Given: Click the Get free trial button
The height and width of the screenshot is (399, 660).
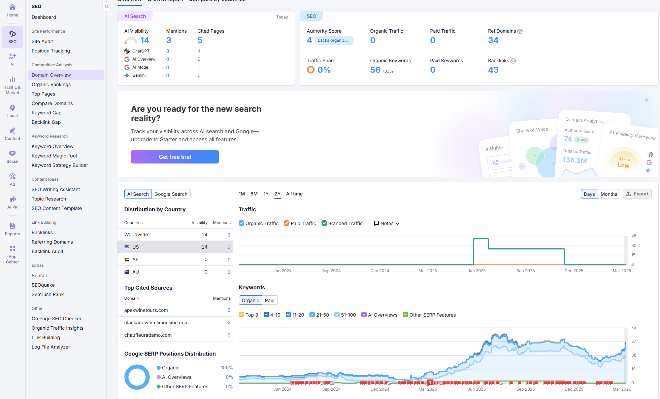Looking at the screenshot, I should (174, 157).
